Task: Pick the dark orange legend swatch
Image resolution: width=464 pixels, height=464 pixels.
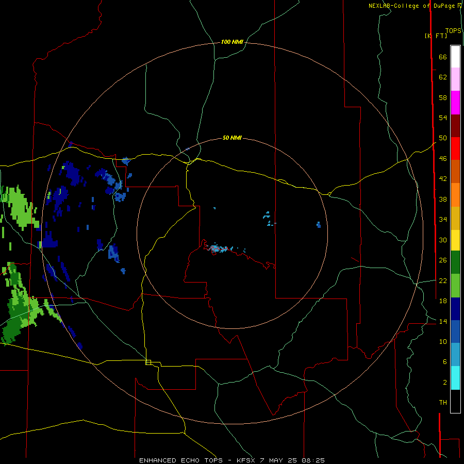Action: click(455, 172)
